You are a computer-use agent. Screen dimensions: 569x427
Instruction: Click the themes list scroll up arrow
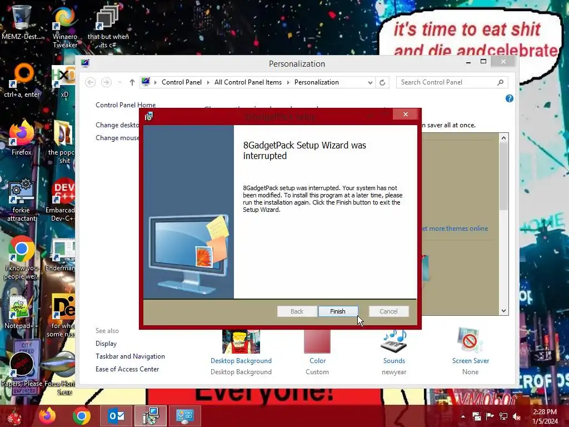tap(503, 138)
